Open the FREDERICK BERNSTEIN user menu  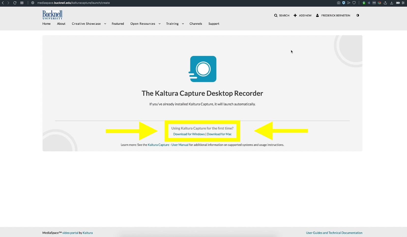click(x=336, y=16)
